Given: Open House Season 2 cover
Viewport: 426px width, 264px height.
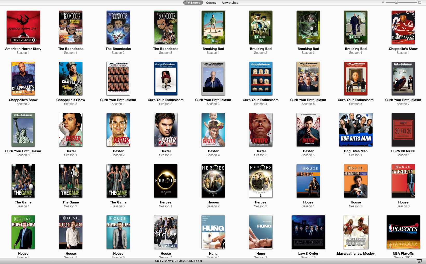Looking at the screenshot, I should (x=356, y=181).
